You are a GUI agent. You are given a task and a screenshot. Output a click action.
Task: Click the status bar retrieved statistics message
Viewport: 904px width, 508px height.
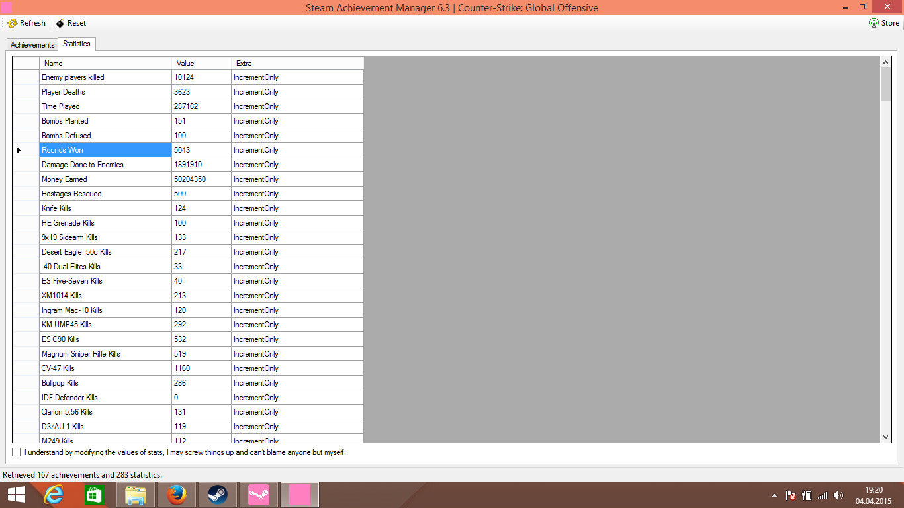83,475
